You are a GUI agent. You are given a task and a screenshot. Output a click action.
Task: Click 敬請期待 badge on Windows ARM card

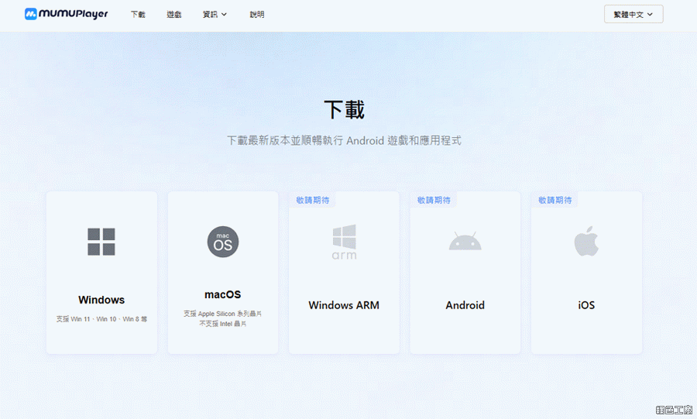[313, 200]
